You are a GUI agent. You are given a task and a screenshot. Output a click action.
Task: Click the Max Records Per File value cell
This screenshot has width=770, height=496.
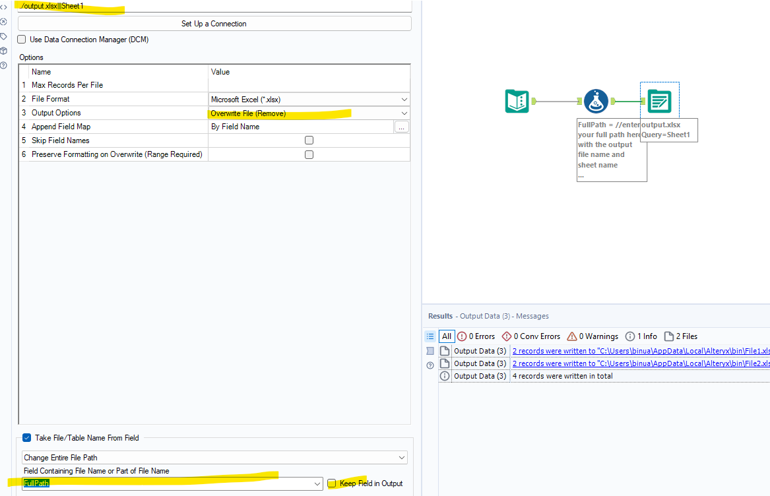[x=309, y=85]
